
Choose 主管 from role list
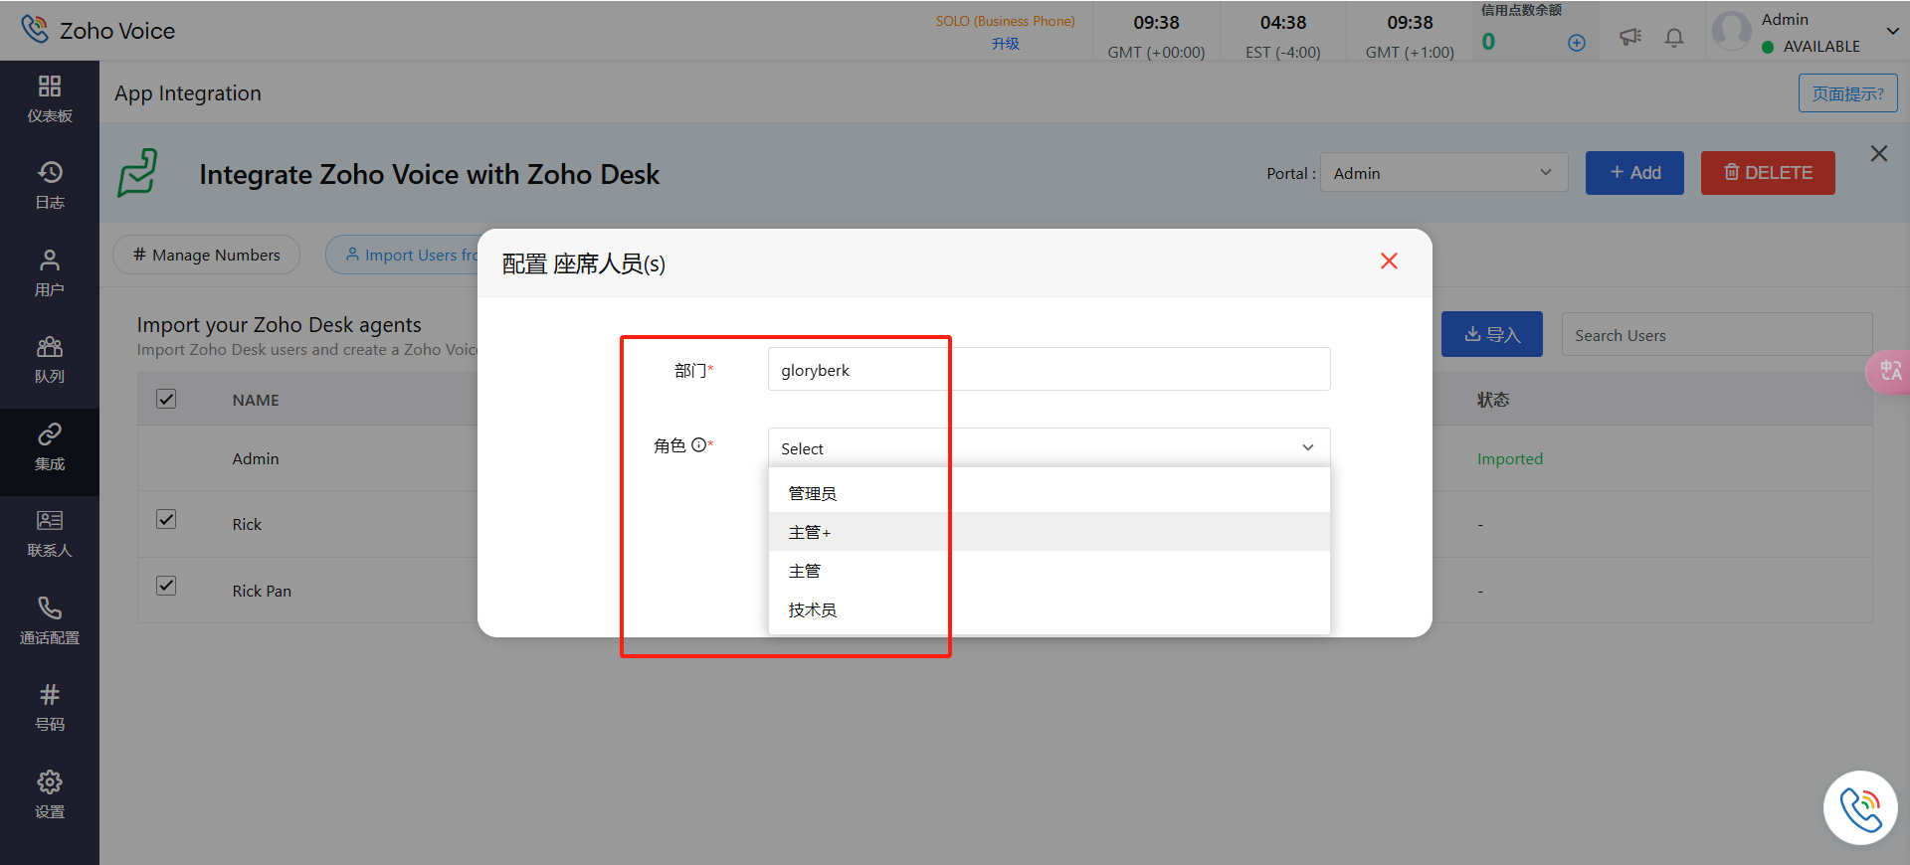(x=1049, y=571)
